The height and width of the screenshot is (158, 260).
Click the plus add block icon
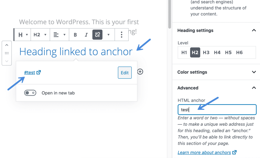(x=140, y=72)
